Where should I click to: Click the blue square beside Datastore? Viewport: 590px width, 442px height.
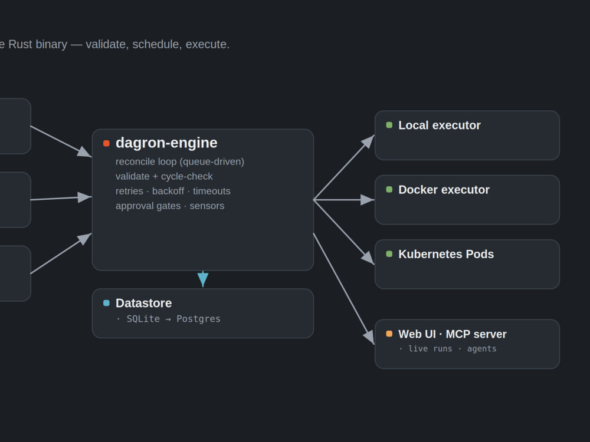[x=106, y=303]
